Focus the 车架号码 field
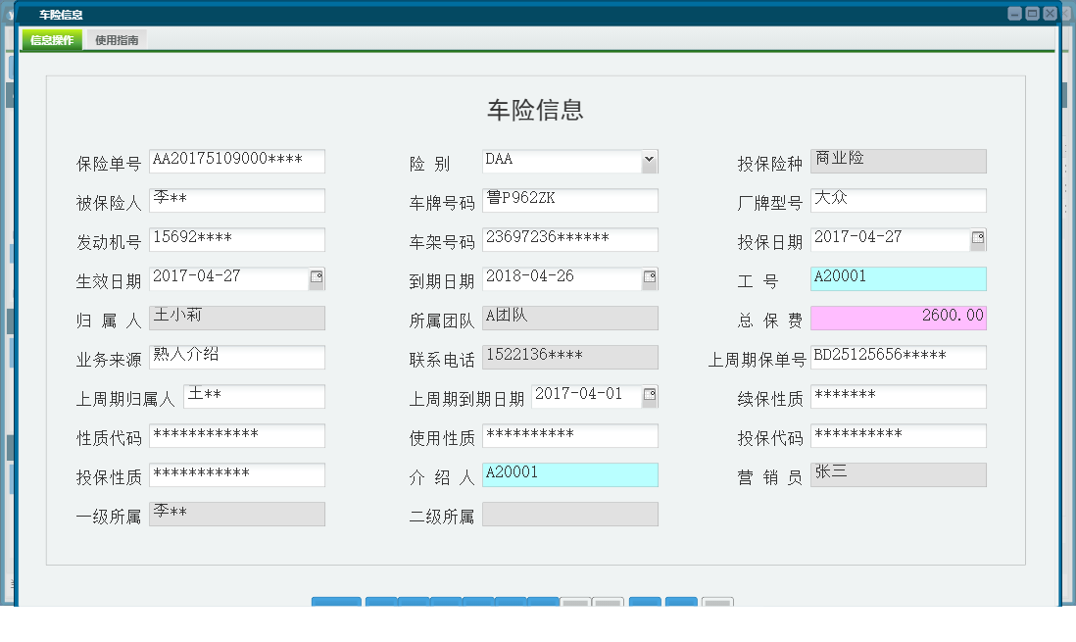 (x=570, y=239)
